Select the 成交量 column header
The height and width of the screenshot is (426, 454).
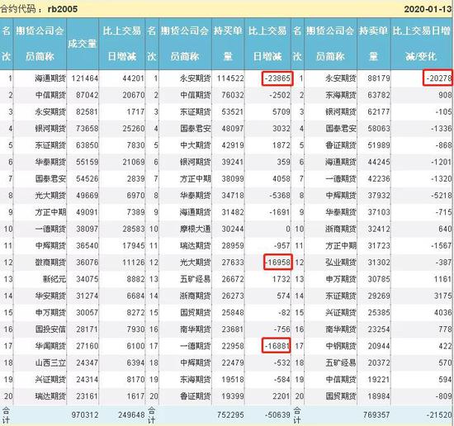[83, 44]
